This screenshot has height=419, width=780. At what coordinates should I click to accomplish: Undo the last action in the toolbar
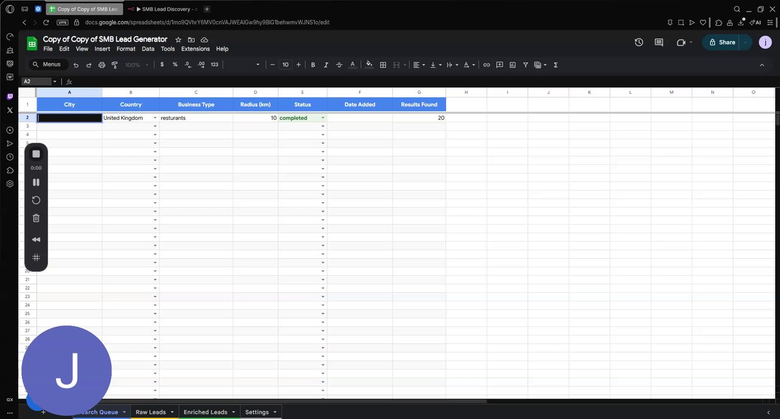pos(76,65)
